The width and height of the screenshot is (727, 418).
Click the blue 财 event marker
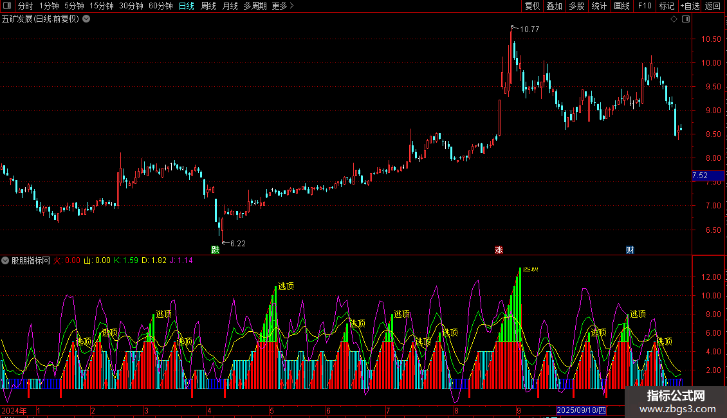pos(630,250)
